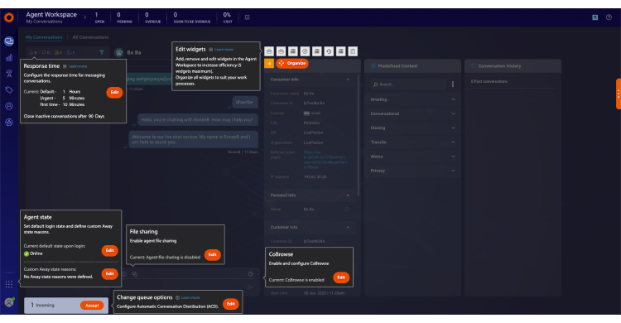Click the top-right notifications icon
The width and height of the screenshot is (621, 323).
[x=595, y=17]
